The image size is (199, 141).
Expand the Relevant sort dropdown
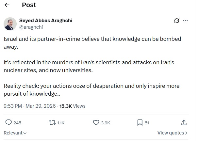(x=15, y=133)
